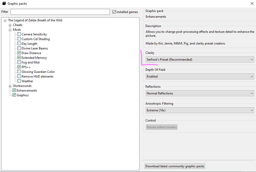Expand the Workarounds tree node
256x172 pixels.
coord(10,86)
